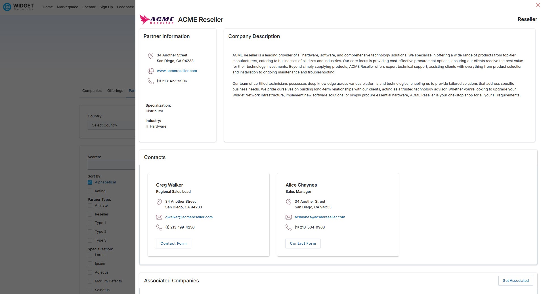Check the Reseller partner type box
Image resolution: width=541 pixels, height=294 pixels.
click(x=90, y=214)
